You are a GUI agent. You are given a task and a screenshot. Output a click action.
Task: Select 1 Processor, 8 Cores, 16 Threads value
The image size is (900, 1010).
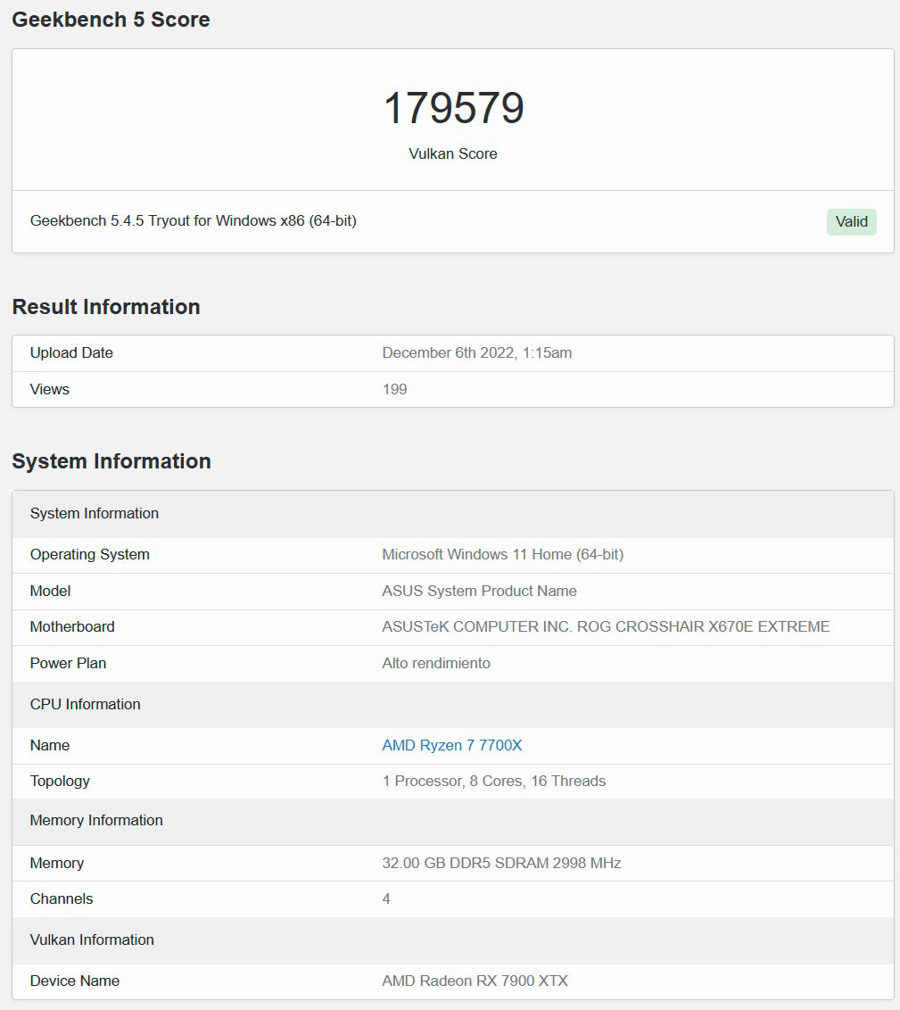[494, 782]
